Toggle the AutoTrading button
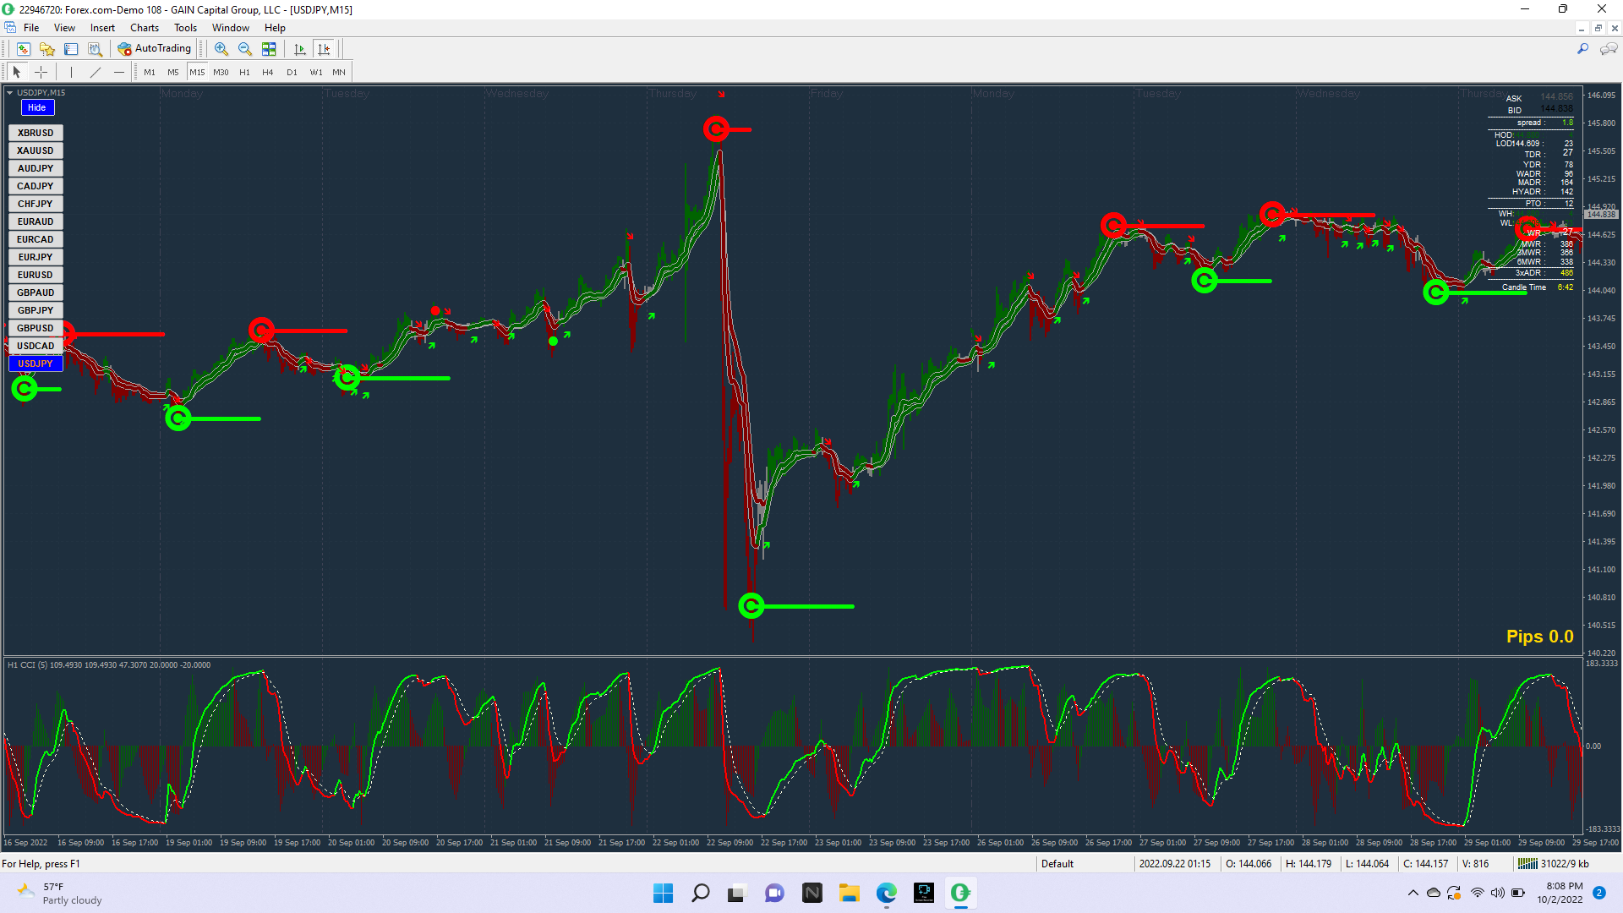The image size is (1623, 913). pos(155,49)
